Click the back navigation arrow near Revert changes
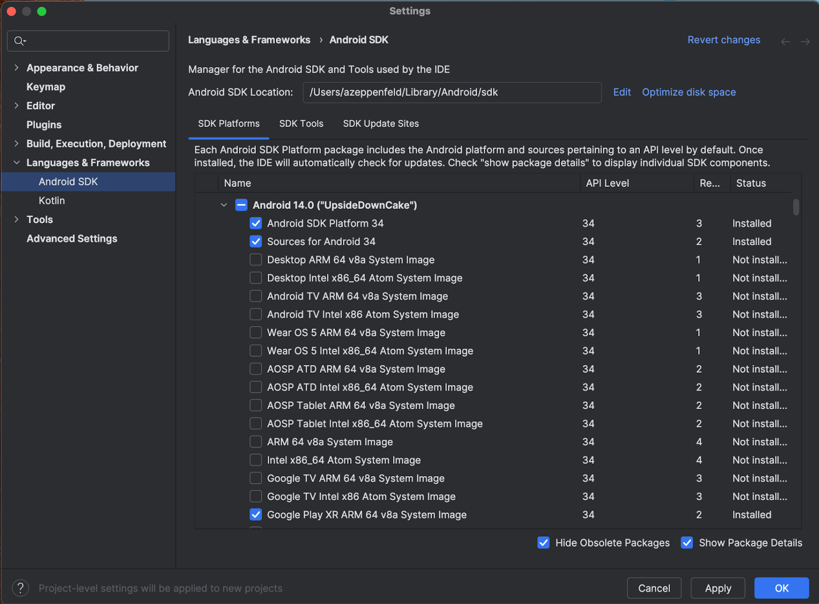Image resolution: width=819 pixels, height=604 pixels. tap(785, 41)
